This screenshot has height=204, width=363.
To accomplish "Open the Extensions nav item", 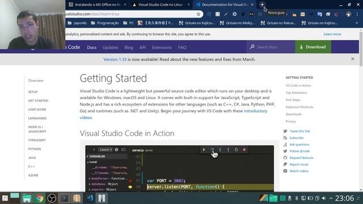I will pyautogui.click(x=162, y=48).
